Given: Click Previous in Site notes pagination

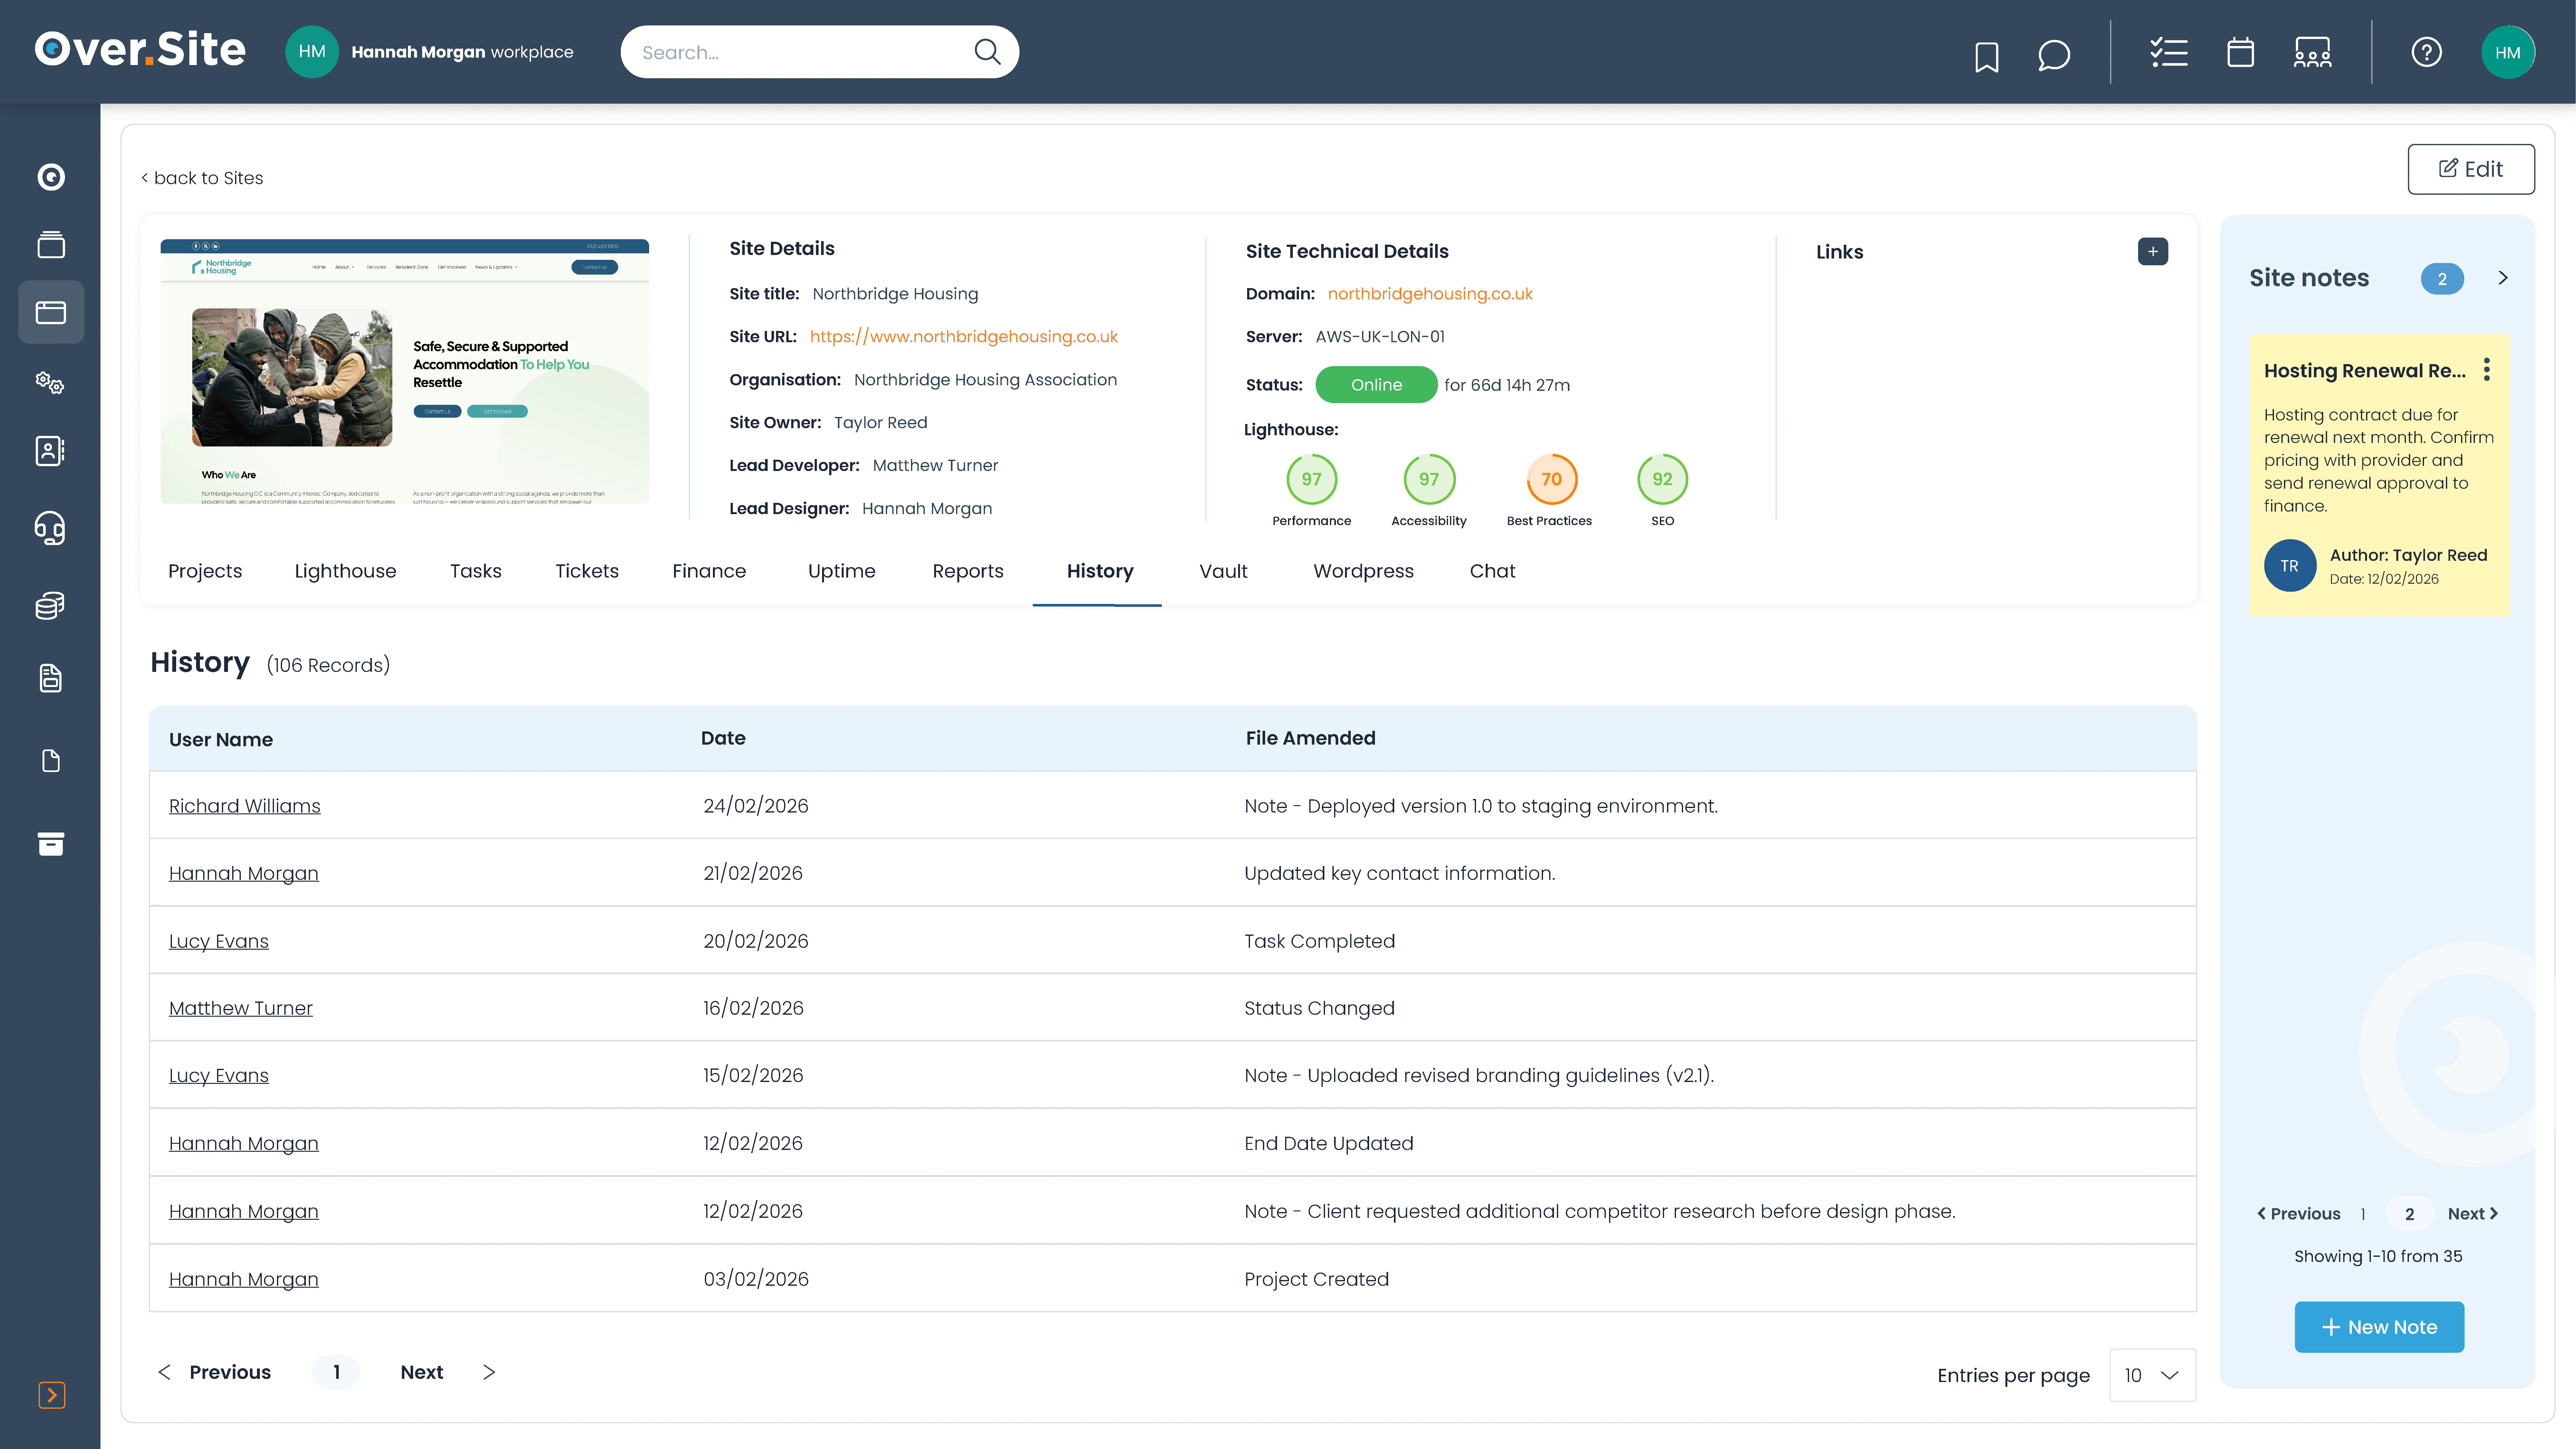Looking at the screenshot, I should click(x=2298, y=1214).
